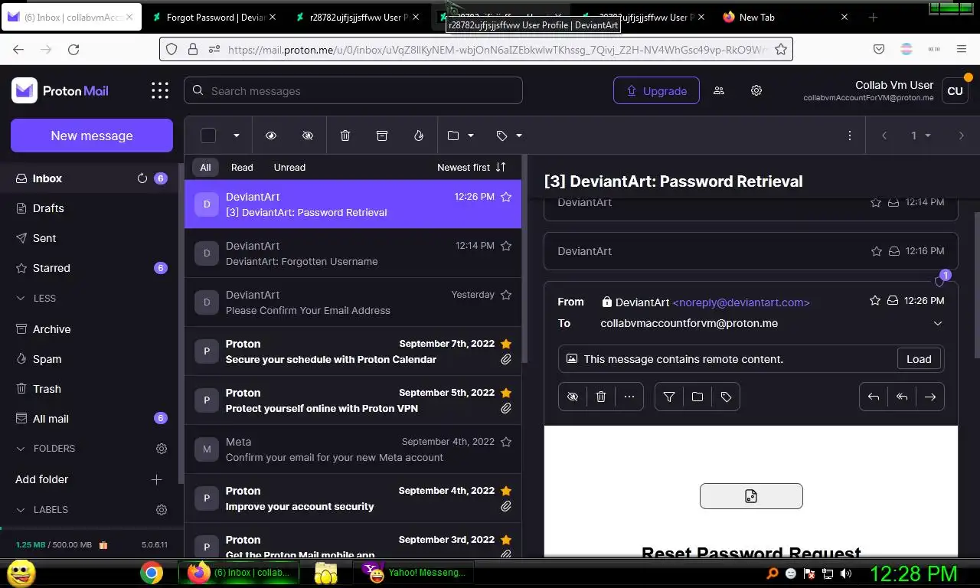Open Filter on icon in message toolbar
Viewport: 980px width, 588px height.
(669, 397)
